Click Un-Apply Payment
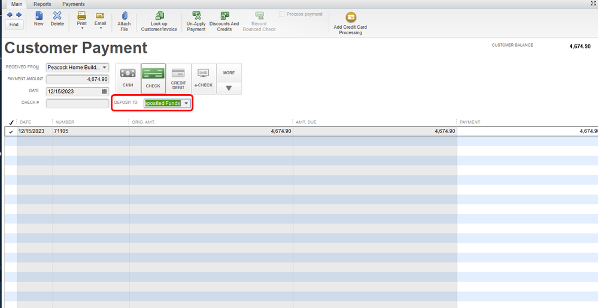Image resolution: width=598 pixels, height=308 pixels. [x=196, y=21]
